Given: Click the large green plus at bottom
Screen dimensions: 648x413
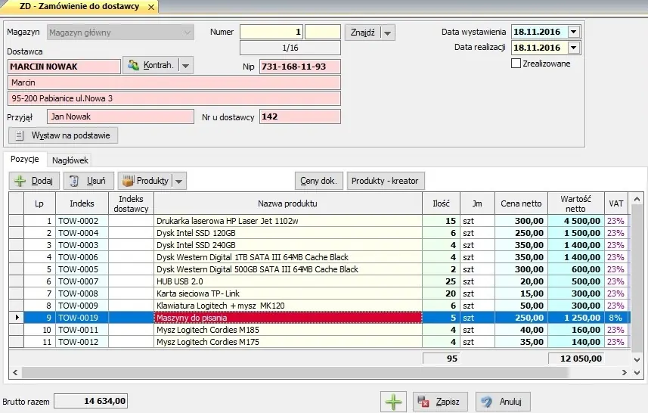Looking at the screenshot, I should pyautogui.click(x=393, y=402).
